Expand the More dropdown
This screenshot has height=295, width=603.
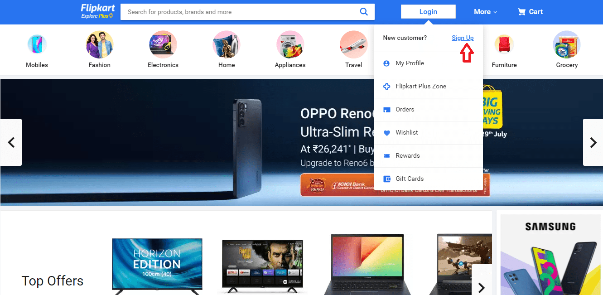click(485, 12)
